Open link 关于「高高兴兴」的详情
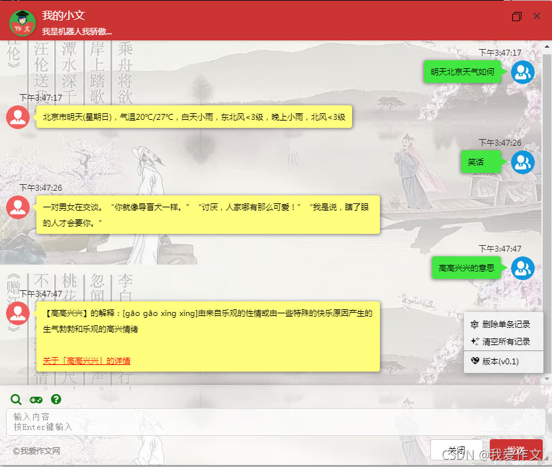Viewport: 552px width, 467px height. coord(87,361)
